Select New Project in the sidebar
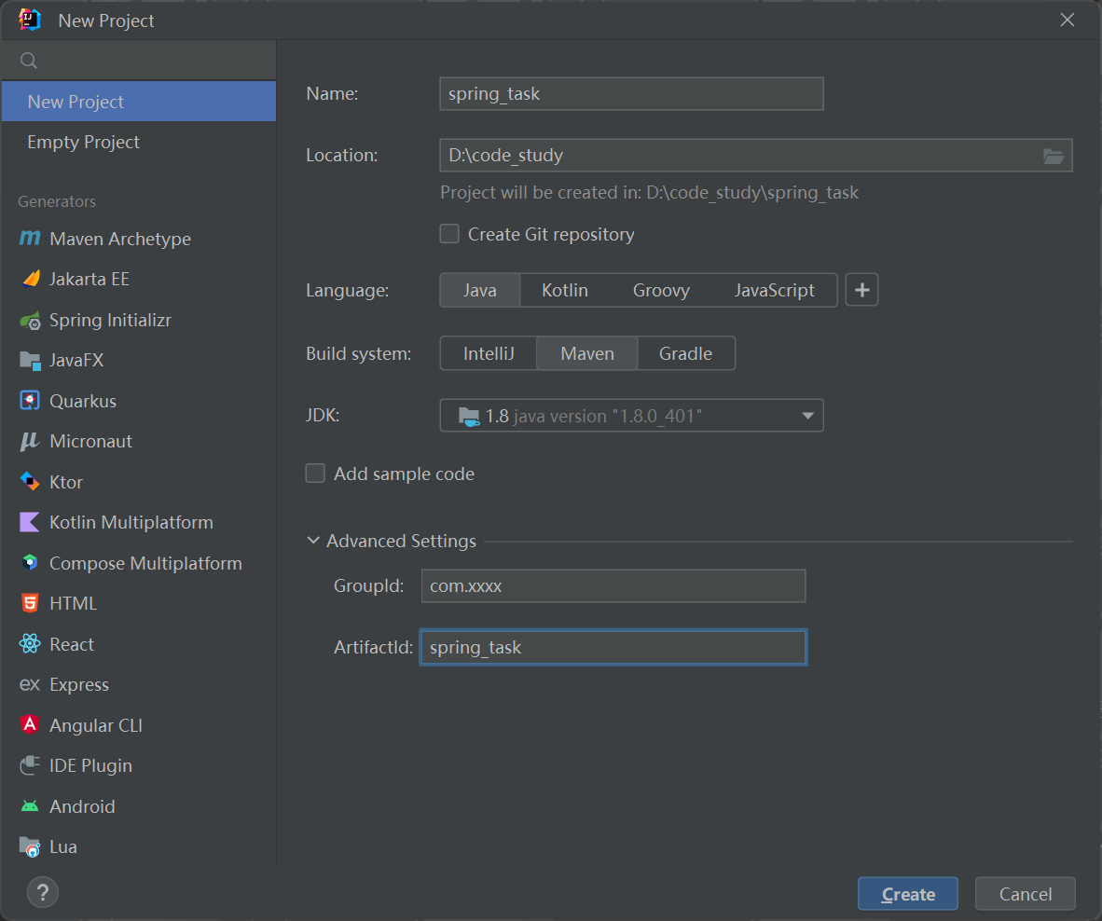Image resolution: width=1102 pixels, height=921 pixels. tap(139, 102)
